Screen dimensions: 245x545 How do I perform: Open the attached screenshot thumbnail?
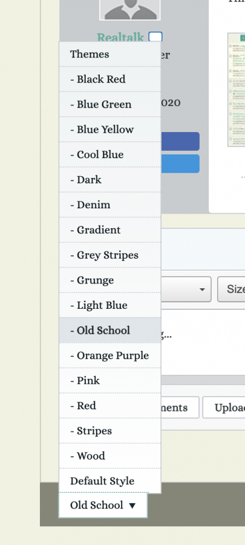tap(237, 90)
